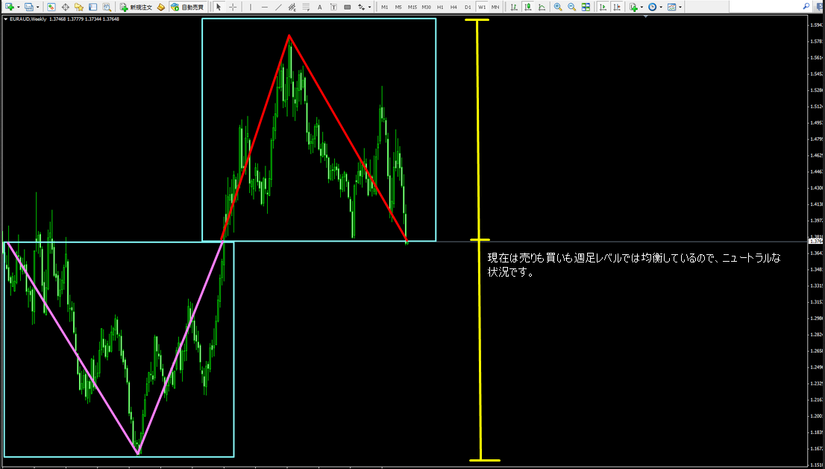Select the arrow cursor tool
The image size is (825, 469).
(219, 7)
